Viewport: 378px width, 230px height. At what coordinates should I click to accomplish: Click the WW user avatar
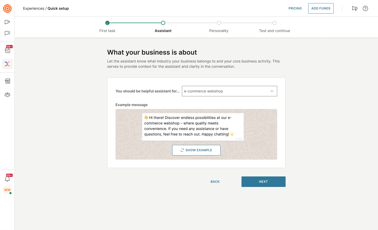[7, 190]
